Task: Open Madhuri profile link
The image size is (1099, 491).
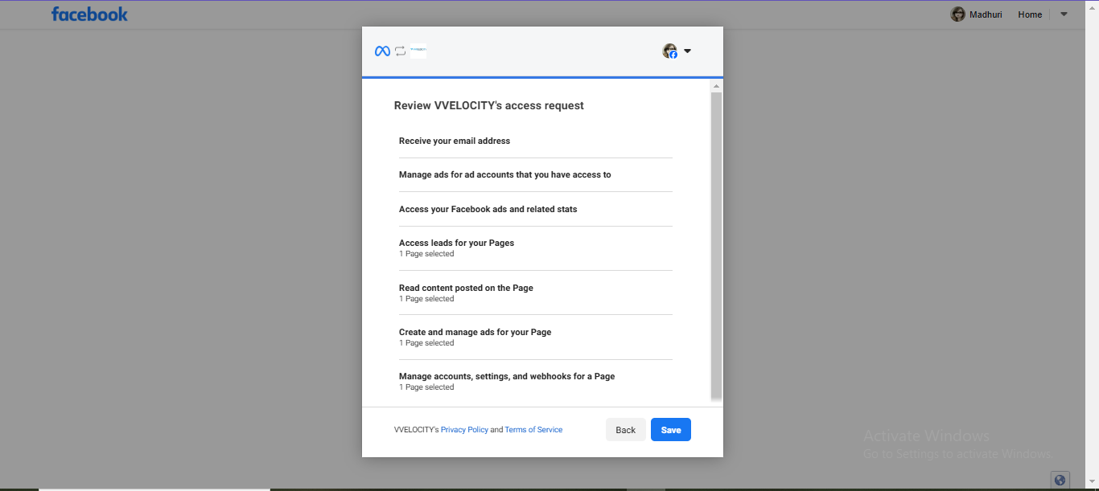Action: click(986, 14)
